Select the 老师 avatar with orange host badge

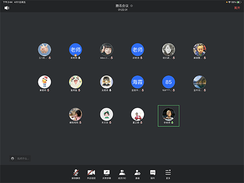tap(76, 49)
